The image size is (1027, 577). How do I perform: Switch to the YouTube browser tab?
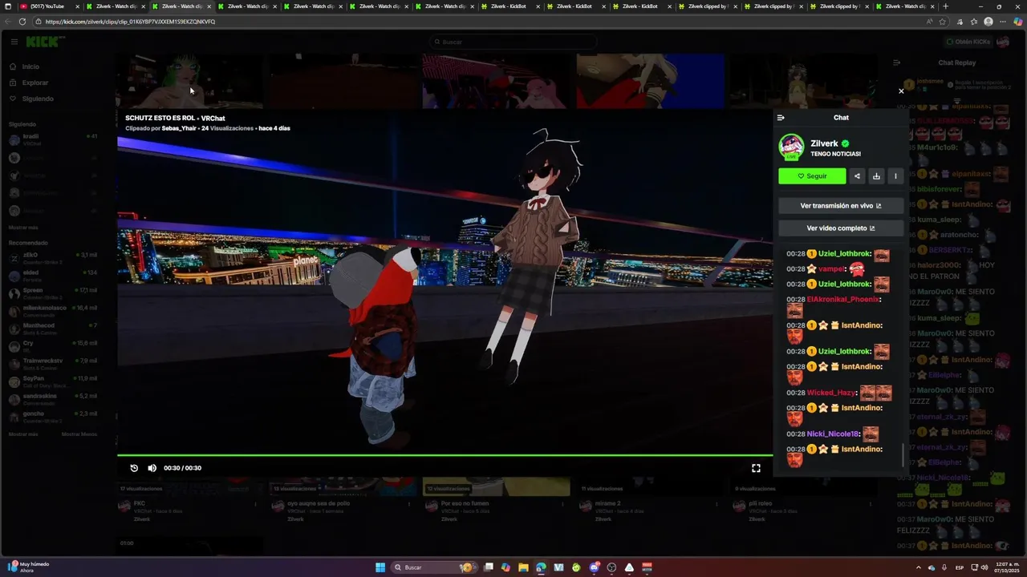(47, 6)
